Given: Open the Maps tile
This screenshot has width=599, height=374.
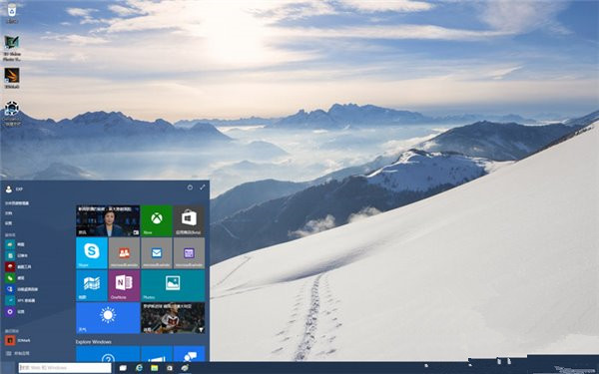Looking at the screenshot, I should point(92,285).
